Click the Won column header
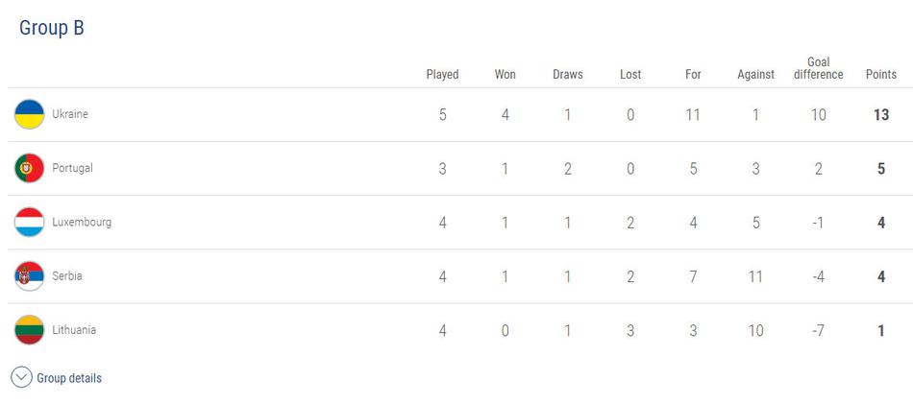The height and width of the screenshot is (404, 913). [505, 74]
